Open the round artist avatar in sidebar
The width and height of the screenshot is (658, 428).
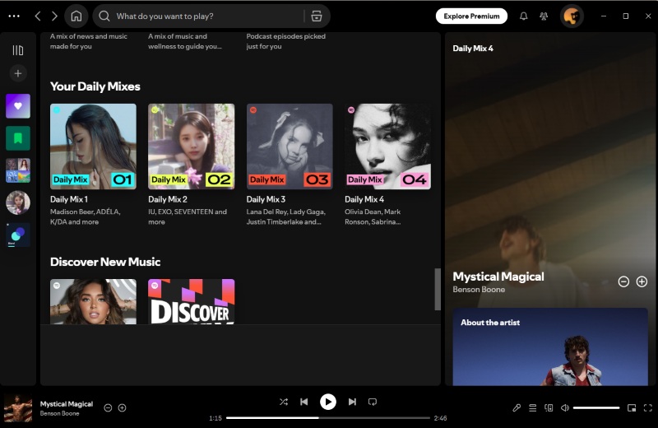(x=17, y=202)
